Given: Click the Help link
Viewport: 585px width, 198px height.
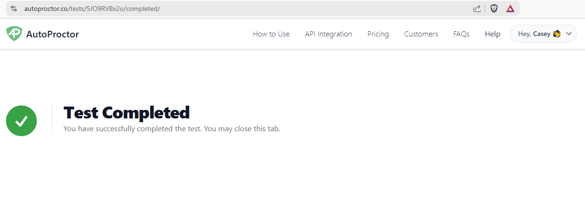Looking at the screenshot, I should [492, 34].
